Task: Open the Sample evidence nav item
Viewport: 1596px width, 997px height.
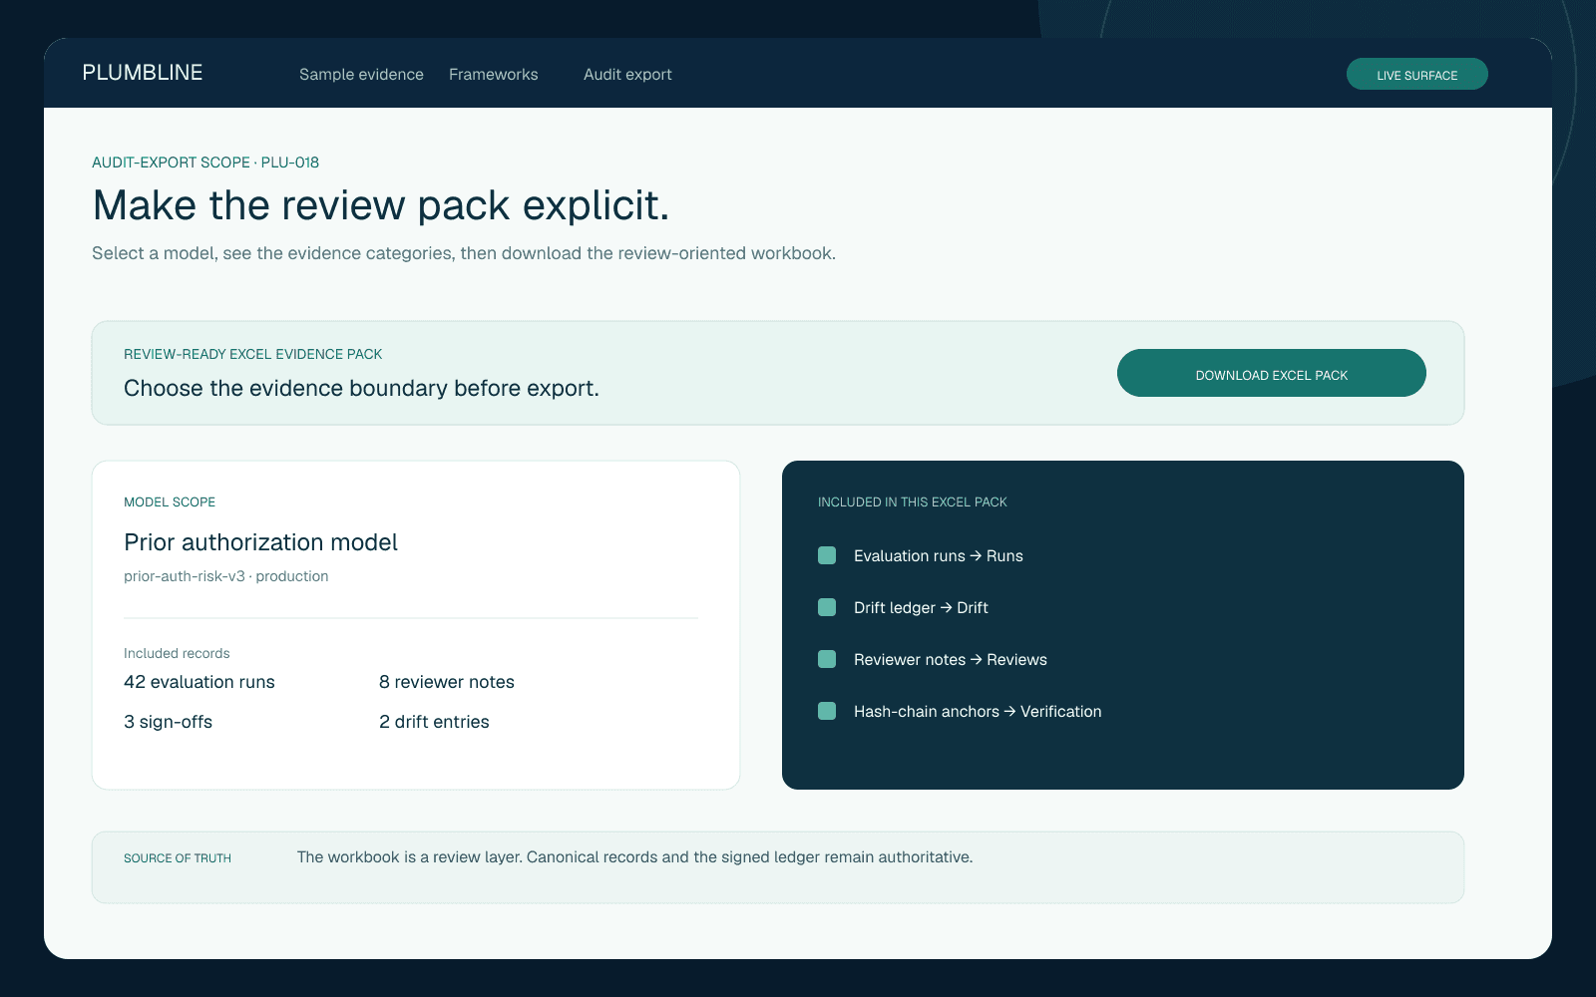Action: 361,75
